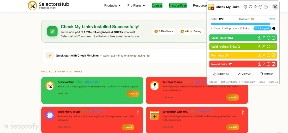Toggle the Warnings checkbox
Screen dimensions: 288x133
(x=273, y=55)
